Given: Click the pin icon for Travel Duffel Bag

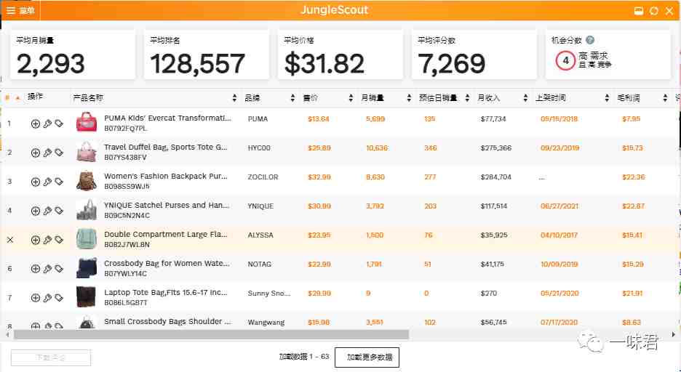Looking at the screenshot, I should (x=47, y=153).
